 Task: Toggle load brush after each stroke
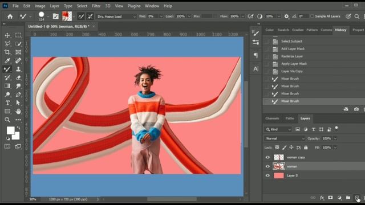pos(81,17)
